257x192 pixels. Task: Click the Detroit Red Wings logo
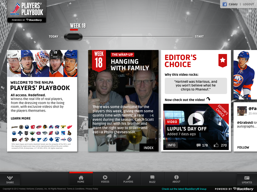(x=70, y=127)
